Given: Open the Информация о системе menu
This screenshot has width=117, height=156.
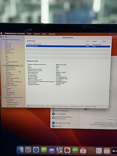Looking at the screenshot, I should tap(15, 33).
